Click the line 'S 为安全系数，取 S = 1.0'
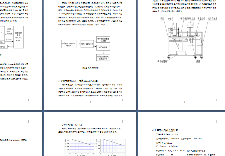This screenshot has width=225, height=156. coord(73,125)
